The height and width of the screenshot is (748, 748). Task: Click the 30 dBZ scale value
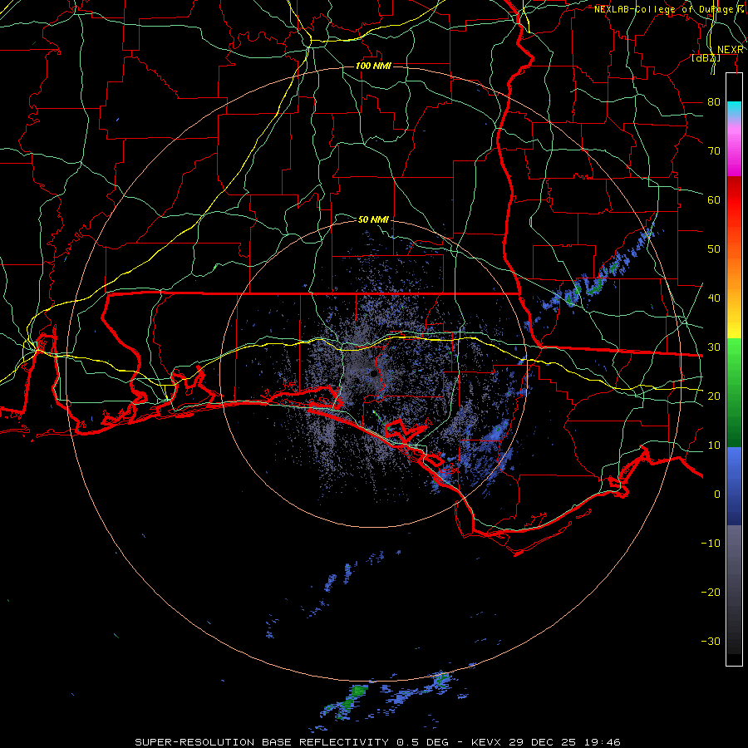click(x=714, y=347)
